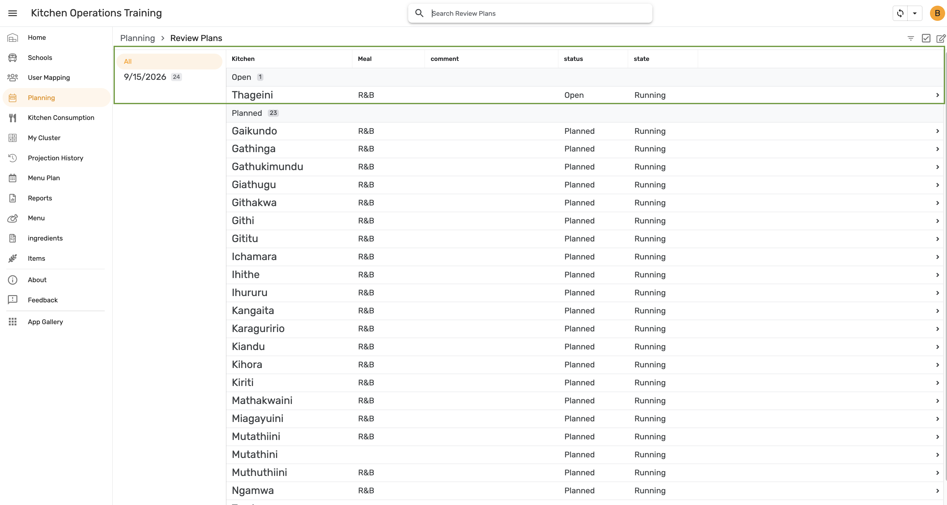Screen dimensions: 947x505
Task: Click the edit pencil icon
Action: [941, 38]
